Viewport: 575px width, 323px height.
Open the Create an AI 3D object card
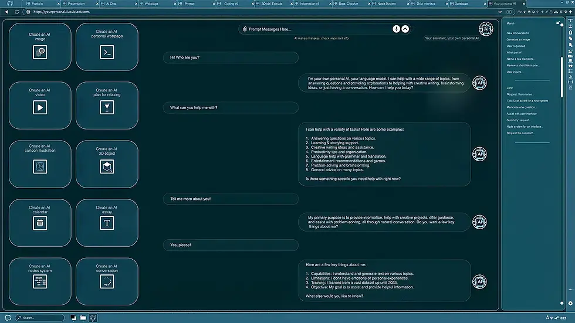click(x=107, y=164)
